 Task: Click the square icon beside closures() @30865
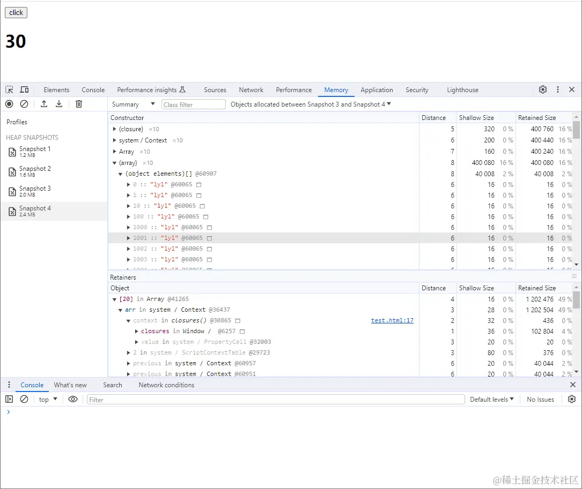pyautogui.click(x=238, y=321)
